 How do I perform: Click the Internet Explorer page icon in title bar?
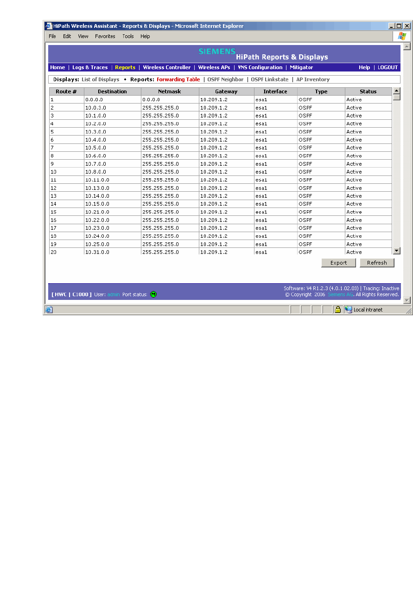coord(49,26)
